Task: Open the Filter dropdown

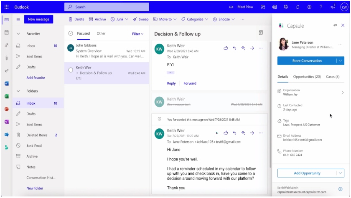Action: pos(137,34)
